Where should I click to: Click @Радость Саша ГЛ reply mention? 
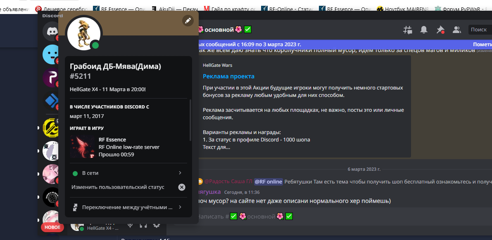[x=228, y=181]
